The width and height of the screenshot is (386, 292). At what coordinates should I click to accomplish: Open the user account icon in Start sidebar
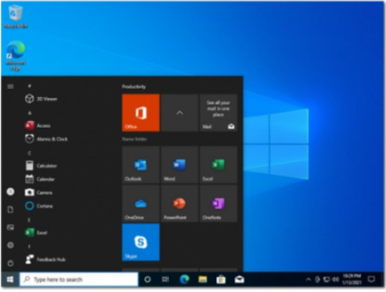click(11, 192)
